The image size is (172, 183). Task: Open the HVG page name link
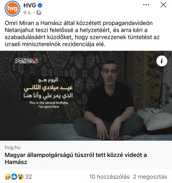[30, 5]
